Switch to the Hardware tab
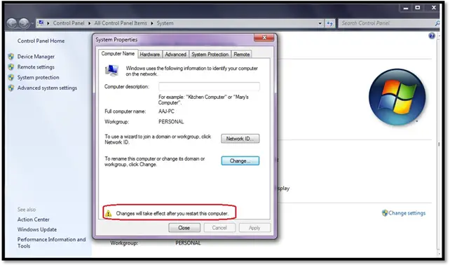The image size is (450, 265). [x=150, y=54]
